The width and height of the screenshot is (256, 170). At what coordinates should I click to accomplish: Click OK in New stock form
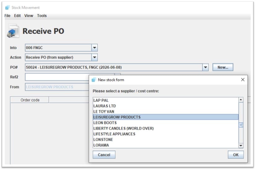[236, 155]
